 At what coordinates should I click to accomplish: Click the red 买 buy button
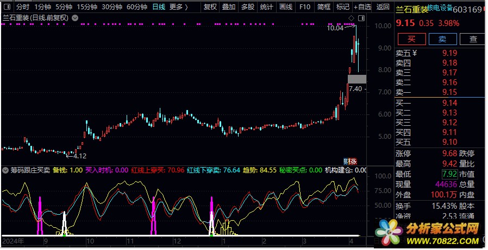point(412,39)
